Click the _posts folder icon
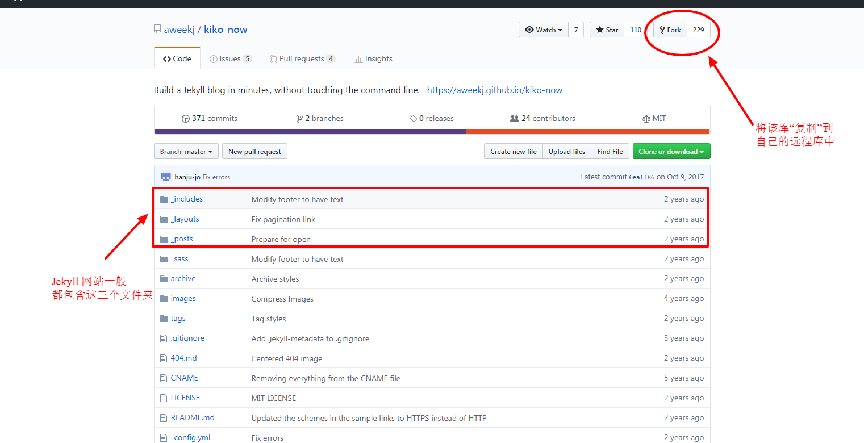 click(x=164, y=239)
